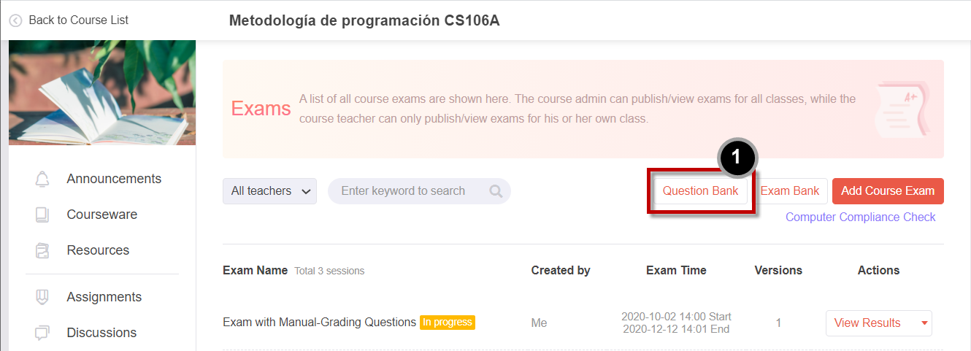Open the All teachers dropdown

click(x=269, y=191)
